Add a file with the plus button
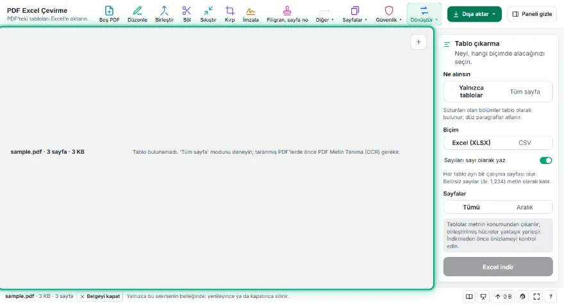Viewport: 564px width, 305px height. coord(419,42)
